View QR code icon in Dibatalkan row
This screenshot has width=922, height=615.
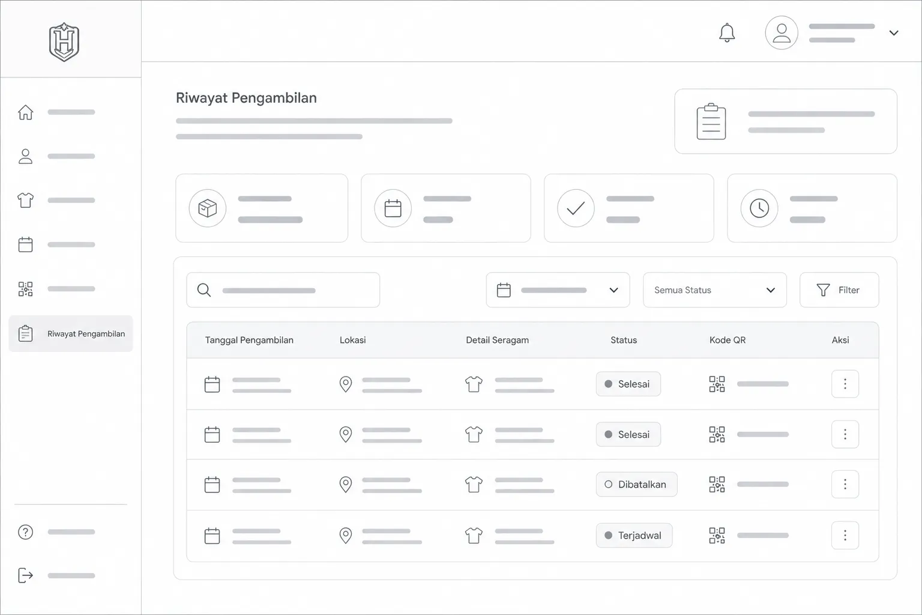point(717,484)
